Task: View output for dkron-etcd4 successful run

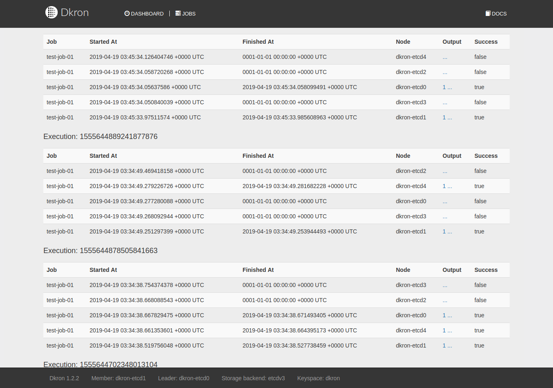Action: (x=447, y=186)
